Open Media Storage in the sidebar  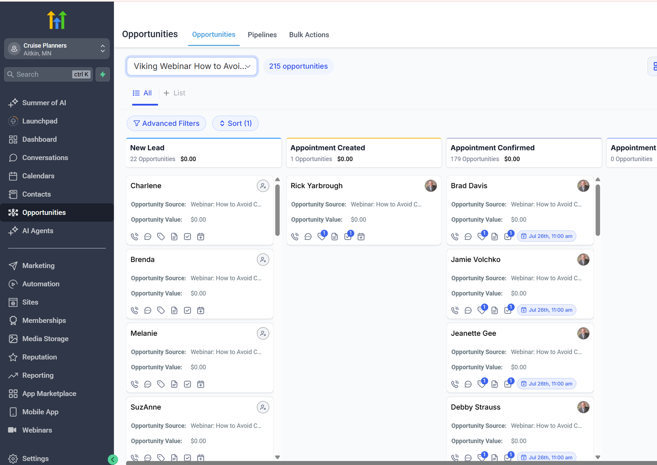(57, 339)
